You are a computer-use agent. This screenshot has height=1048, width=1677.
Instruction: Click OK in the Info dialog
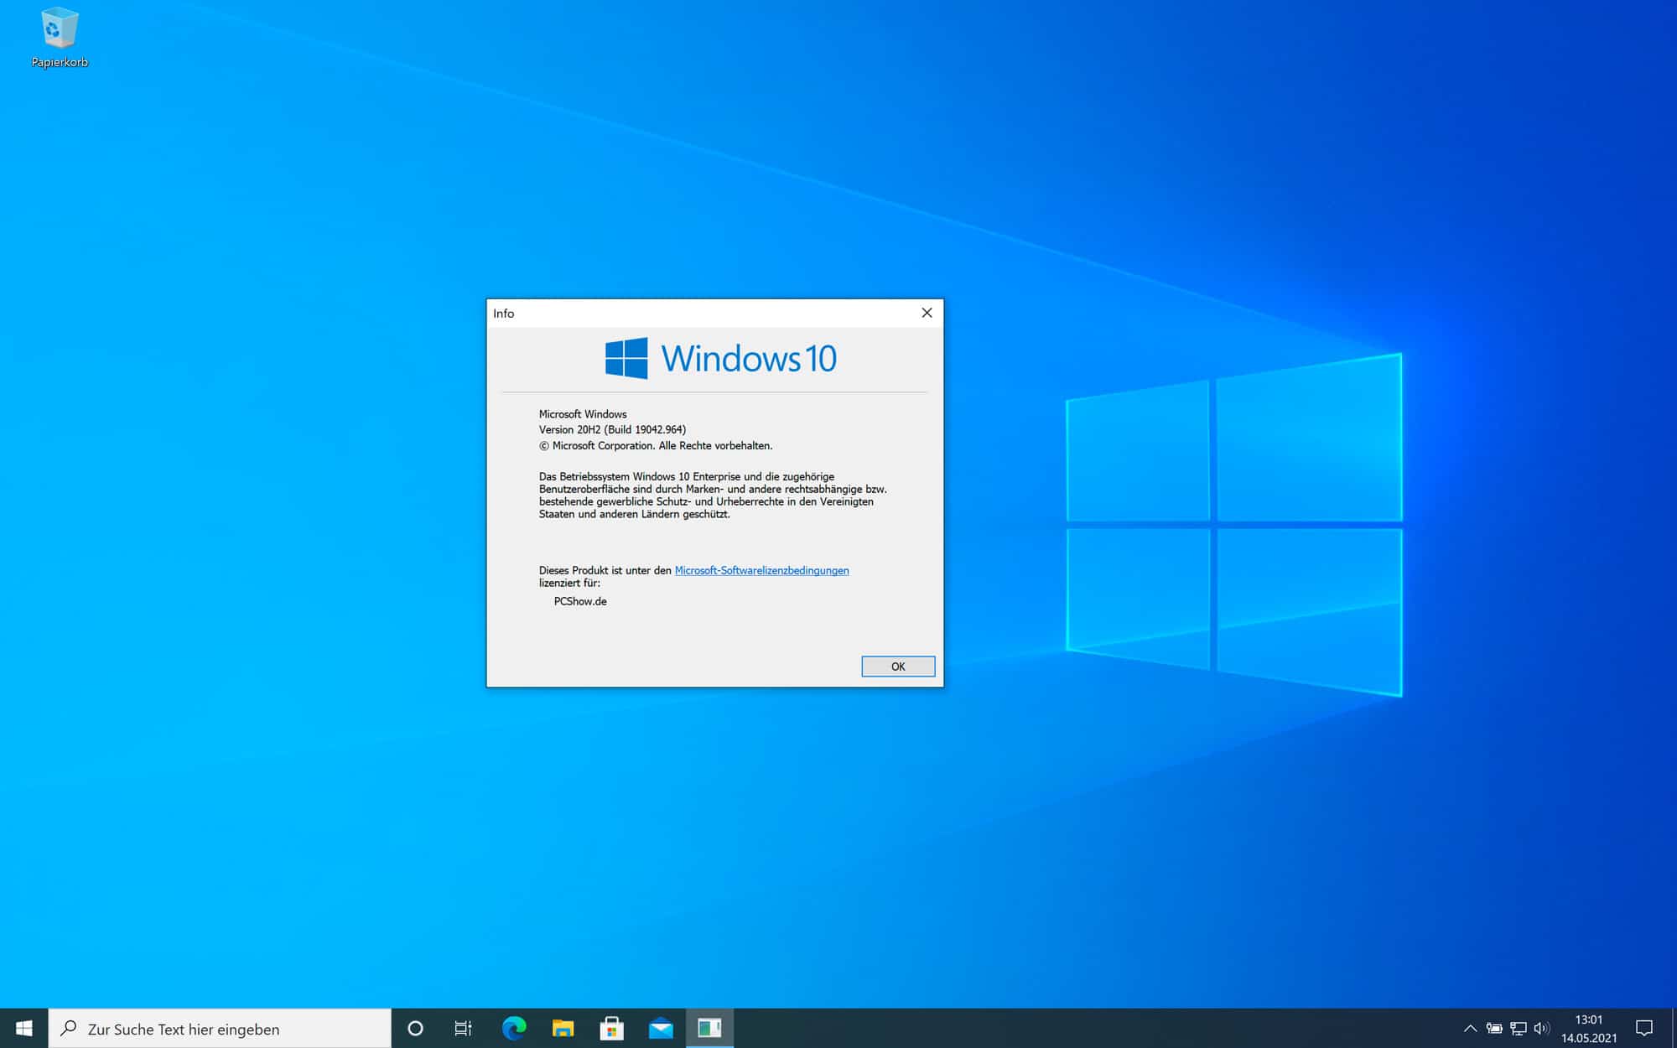pos(898,667)
